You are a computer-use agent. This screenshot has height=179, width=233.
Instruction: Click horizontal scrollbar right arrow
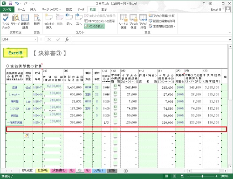click(x=226, y=171)
